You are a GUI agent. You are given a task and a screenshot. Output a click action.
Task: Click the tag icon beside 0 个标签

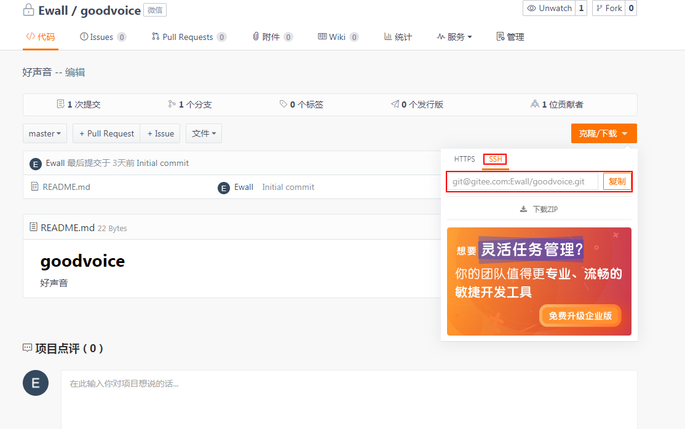pos(283,104)
